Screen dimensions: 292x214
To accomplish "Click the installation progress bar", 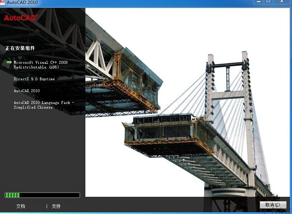I will tap(42, 195).
